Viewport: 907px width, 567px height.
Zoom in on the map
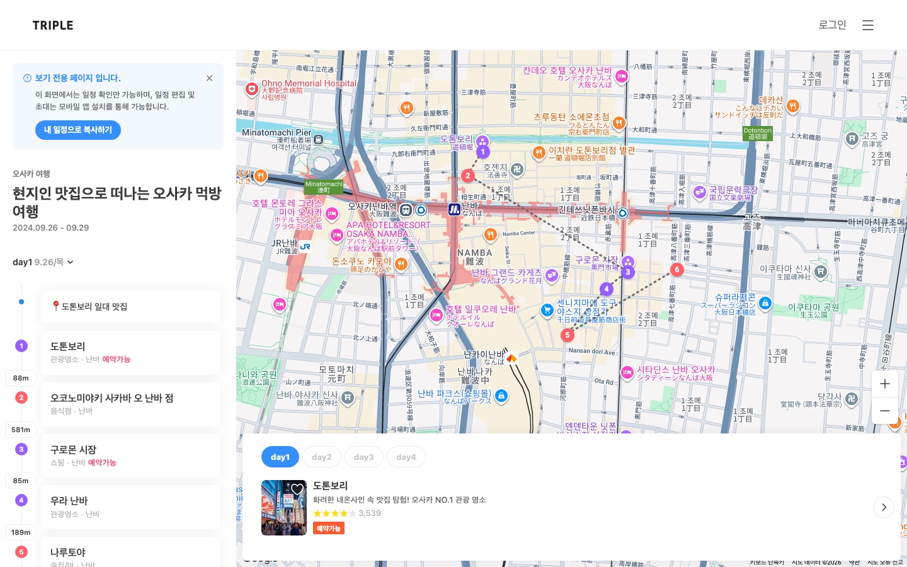coord(885,384)
